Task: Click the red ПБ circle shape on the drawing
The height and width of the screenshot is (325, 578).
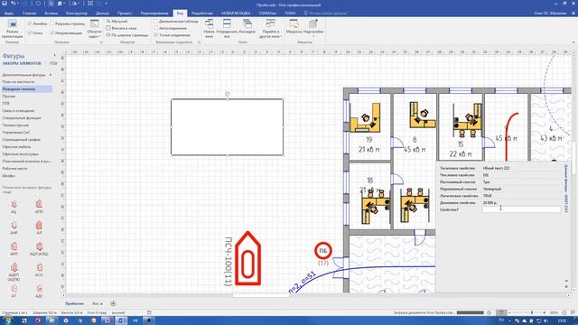Action: pos(323,251)
